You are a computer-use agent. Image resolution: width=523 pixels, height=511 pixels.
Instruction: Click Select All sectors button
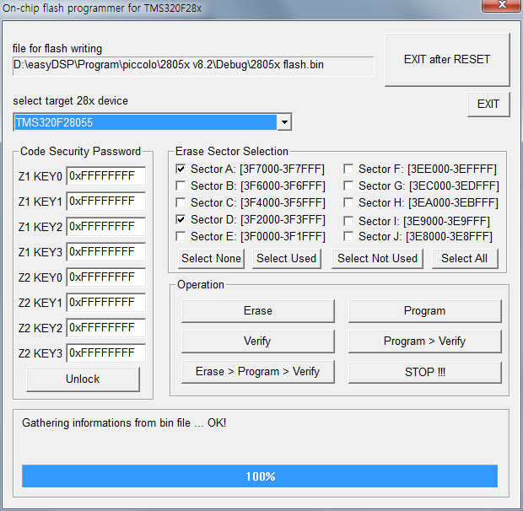tap(465, 258)
